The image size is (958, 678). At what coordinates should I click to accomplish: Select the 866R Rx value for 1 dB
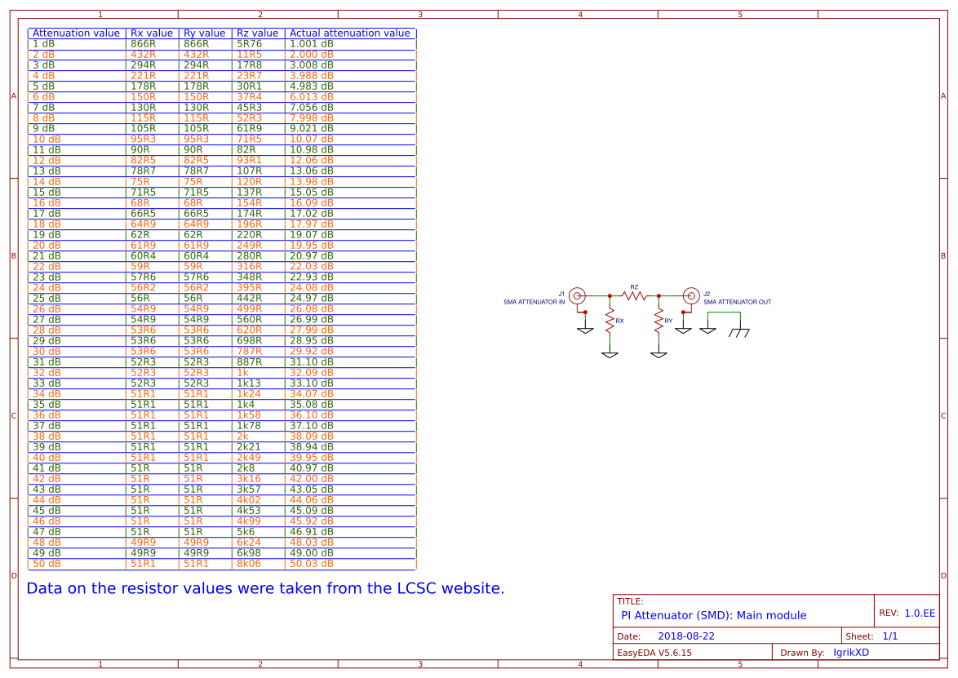click(144, 43)
